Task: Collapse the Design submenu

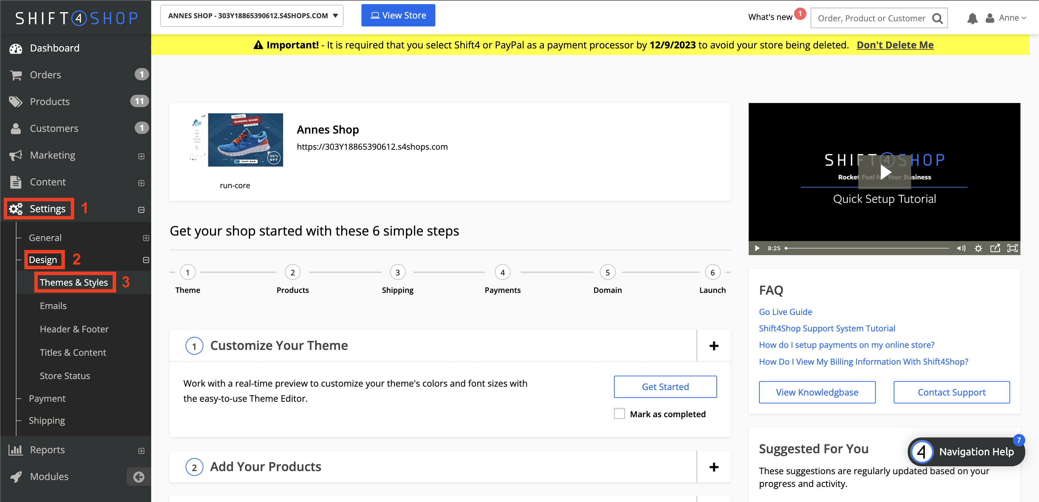Action: pos(146,260)
